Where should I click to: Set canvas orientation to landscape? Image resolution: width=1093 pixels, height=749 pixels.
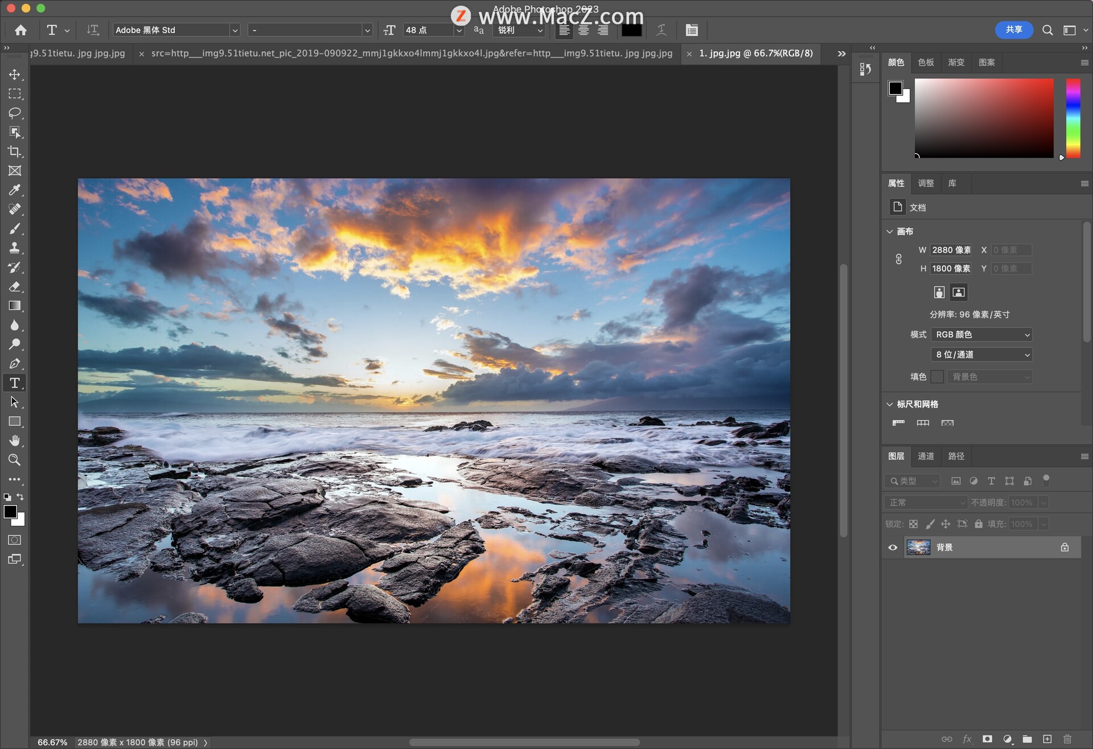coord(959,293)
